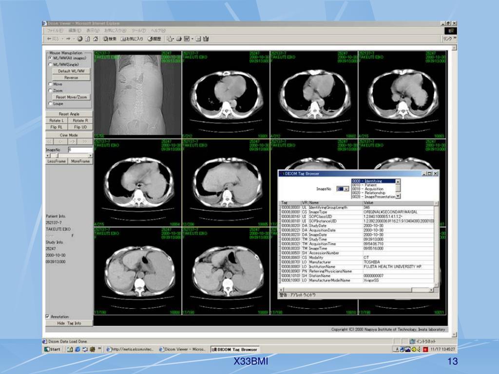The width and height of the screenshot is (499, 374).
Task: Stop page loading with the Stop icon
Action: click(x=79, y=39)
